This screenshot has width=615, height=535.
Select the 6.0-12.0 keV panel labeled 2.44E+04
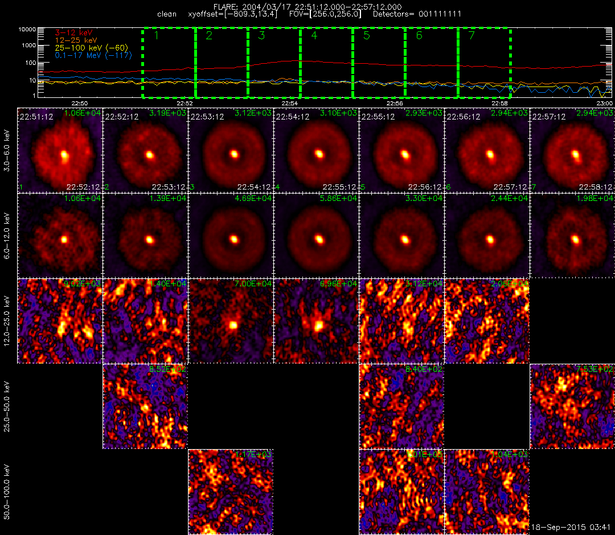[x=487, y=236]
